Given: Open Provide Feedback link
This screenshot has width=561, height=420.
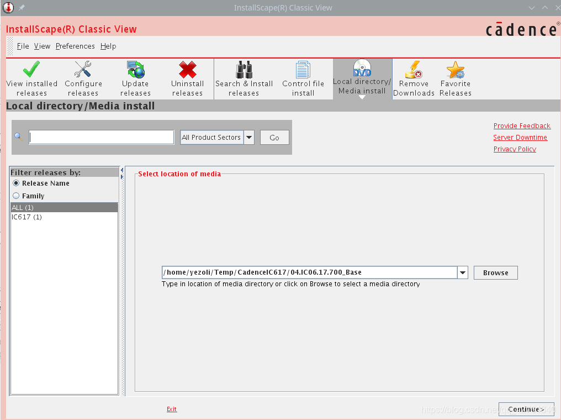Looking at the screenshot, I should point(522,125).
